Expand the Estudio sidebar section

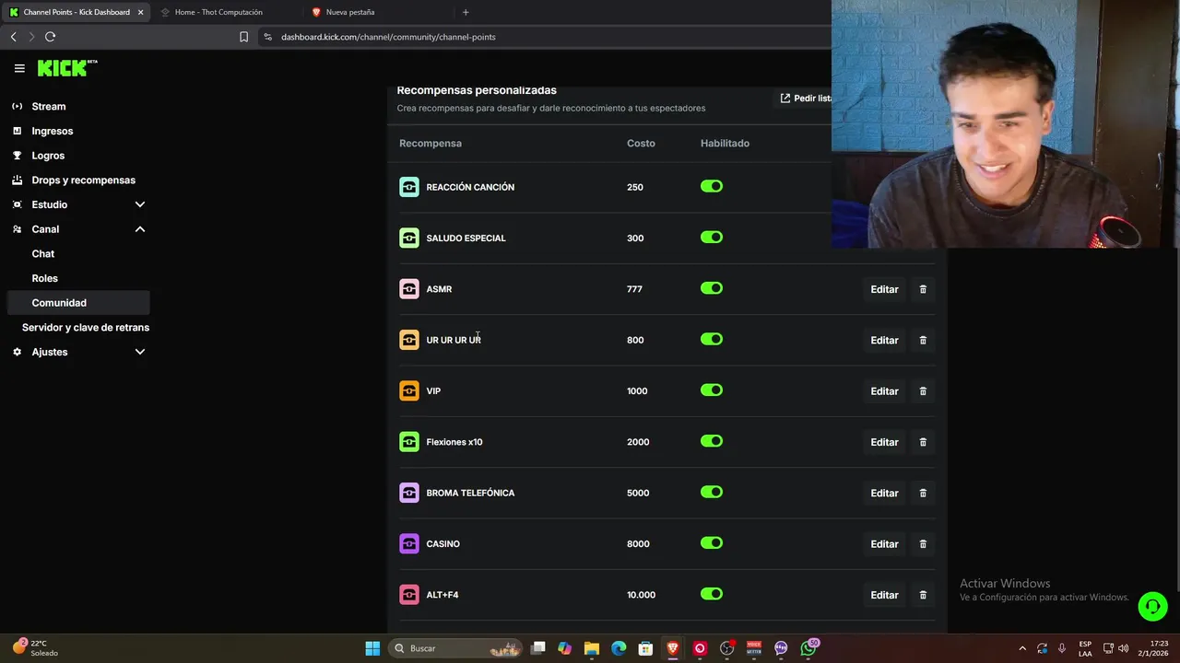[x=140, y=204]
